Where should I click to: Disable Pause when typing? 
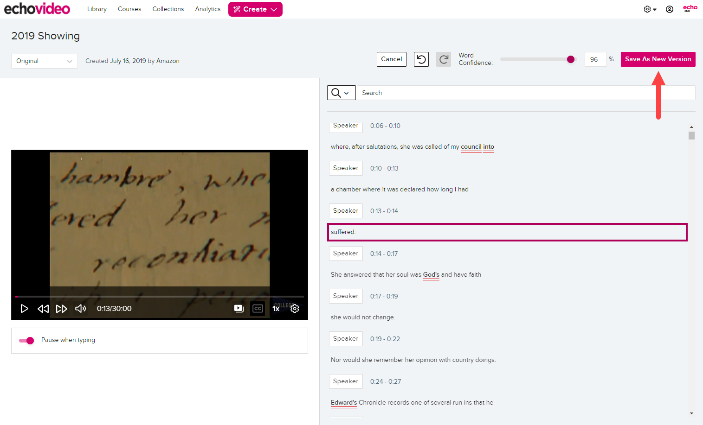26,340
